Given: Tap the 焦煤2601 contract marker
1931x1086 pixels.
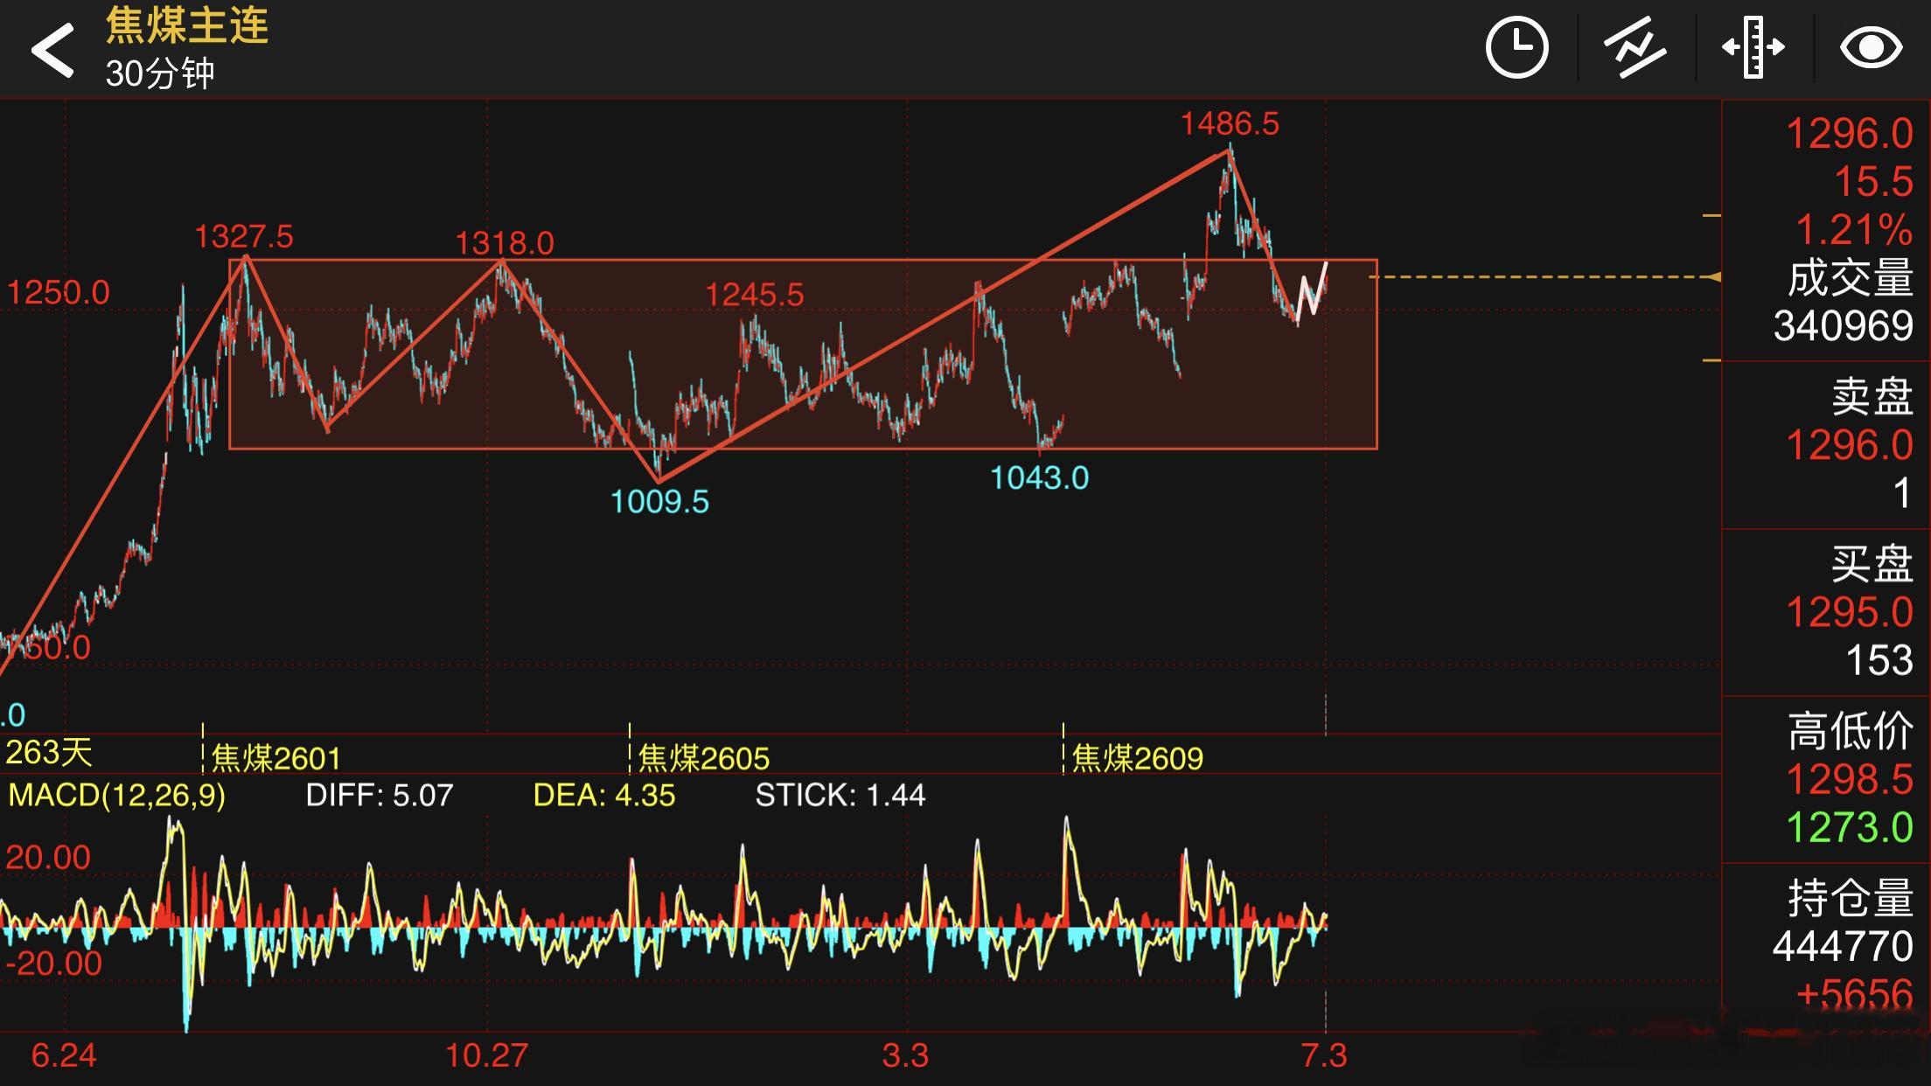Looking at the screenshot, I should [x=275, y=758].
